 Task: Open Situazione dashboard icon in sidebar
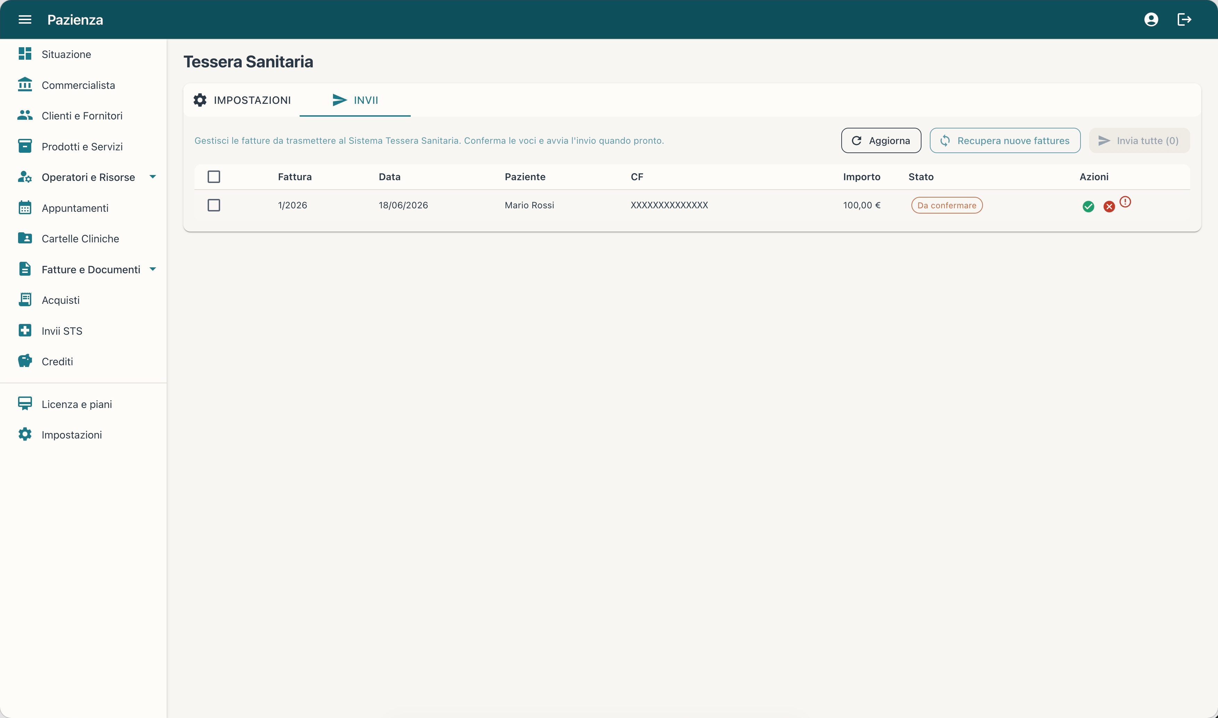25,54
